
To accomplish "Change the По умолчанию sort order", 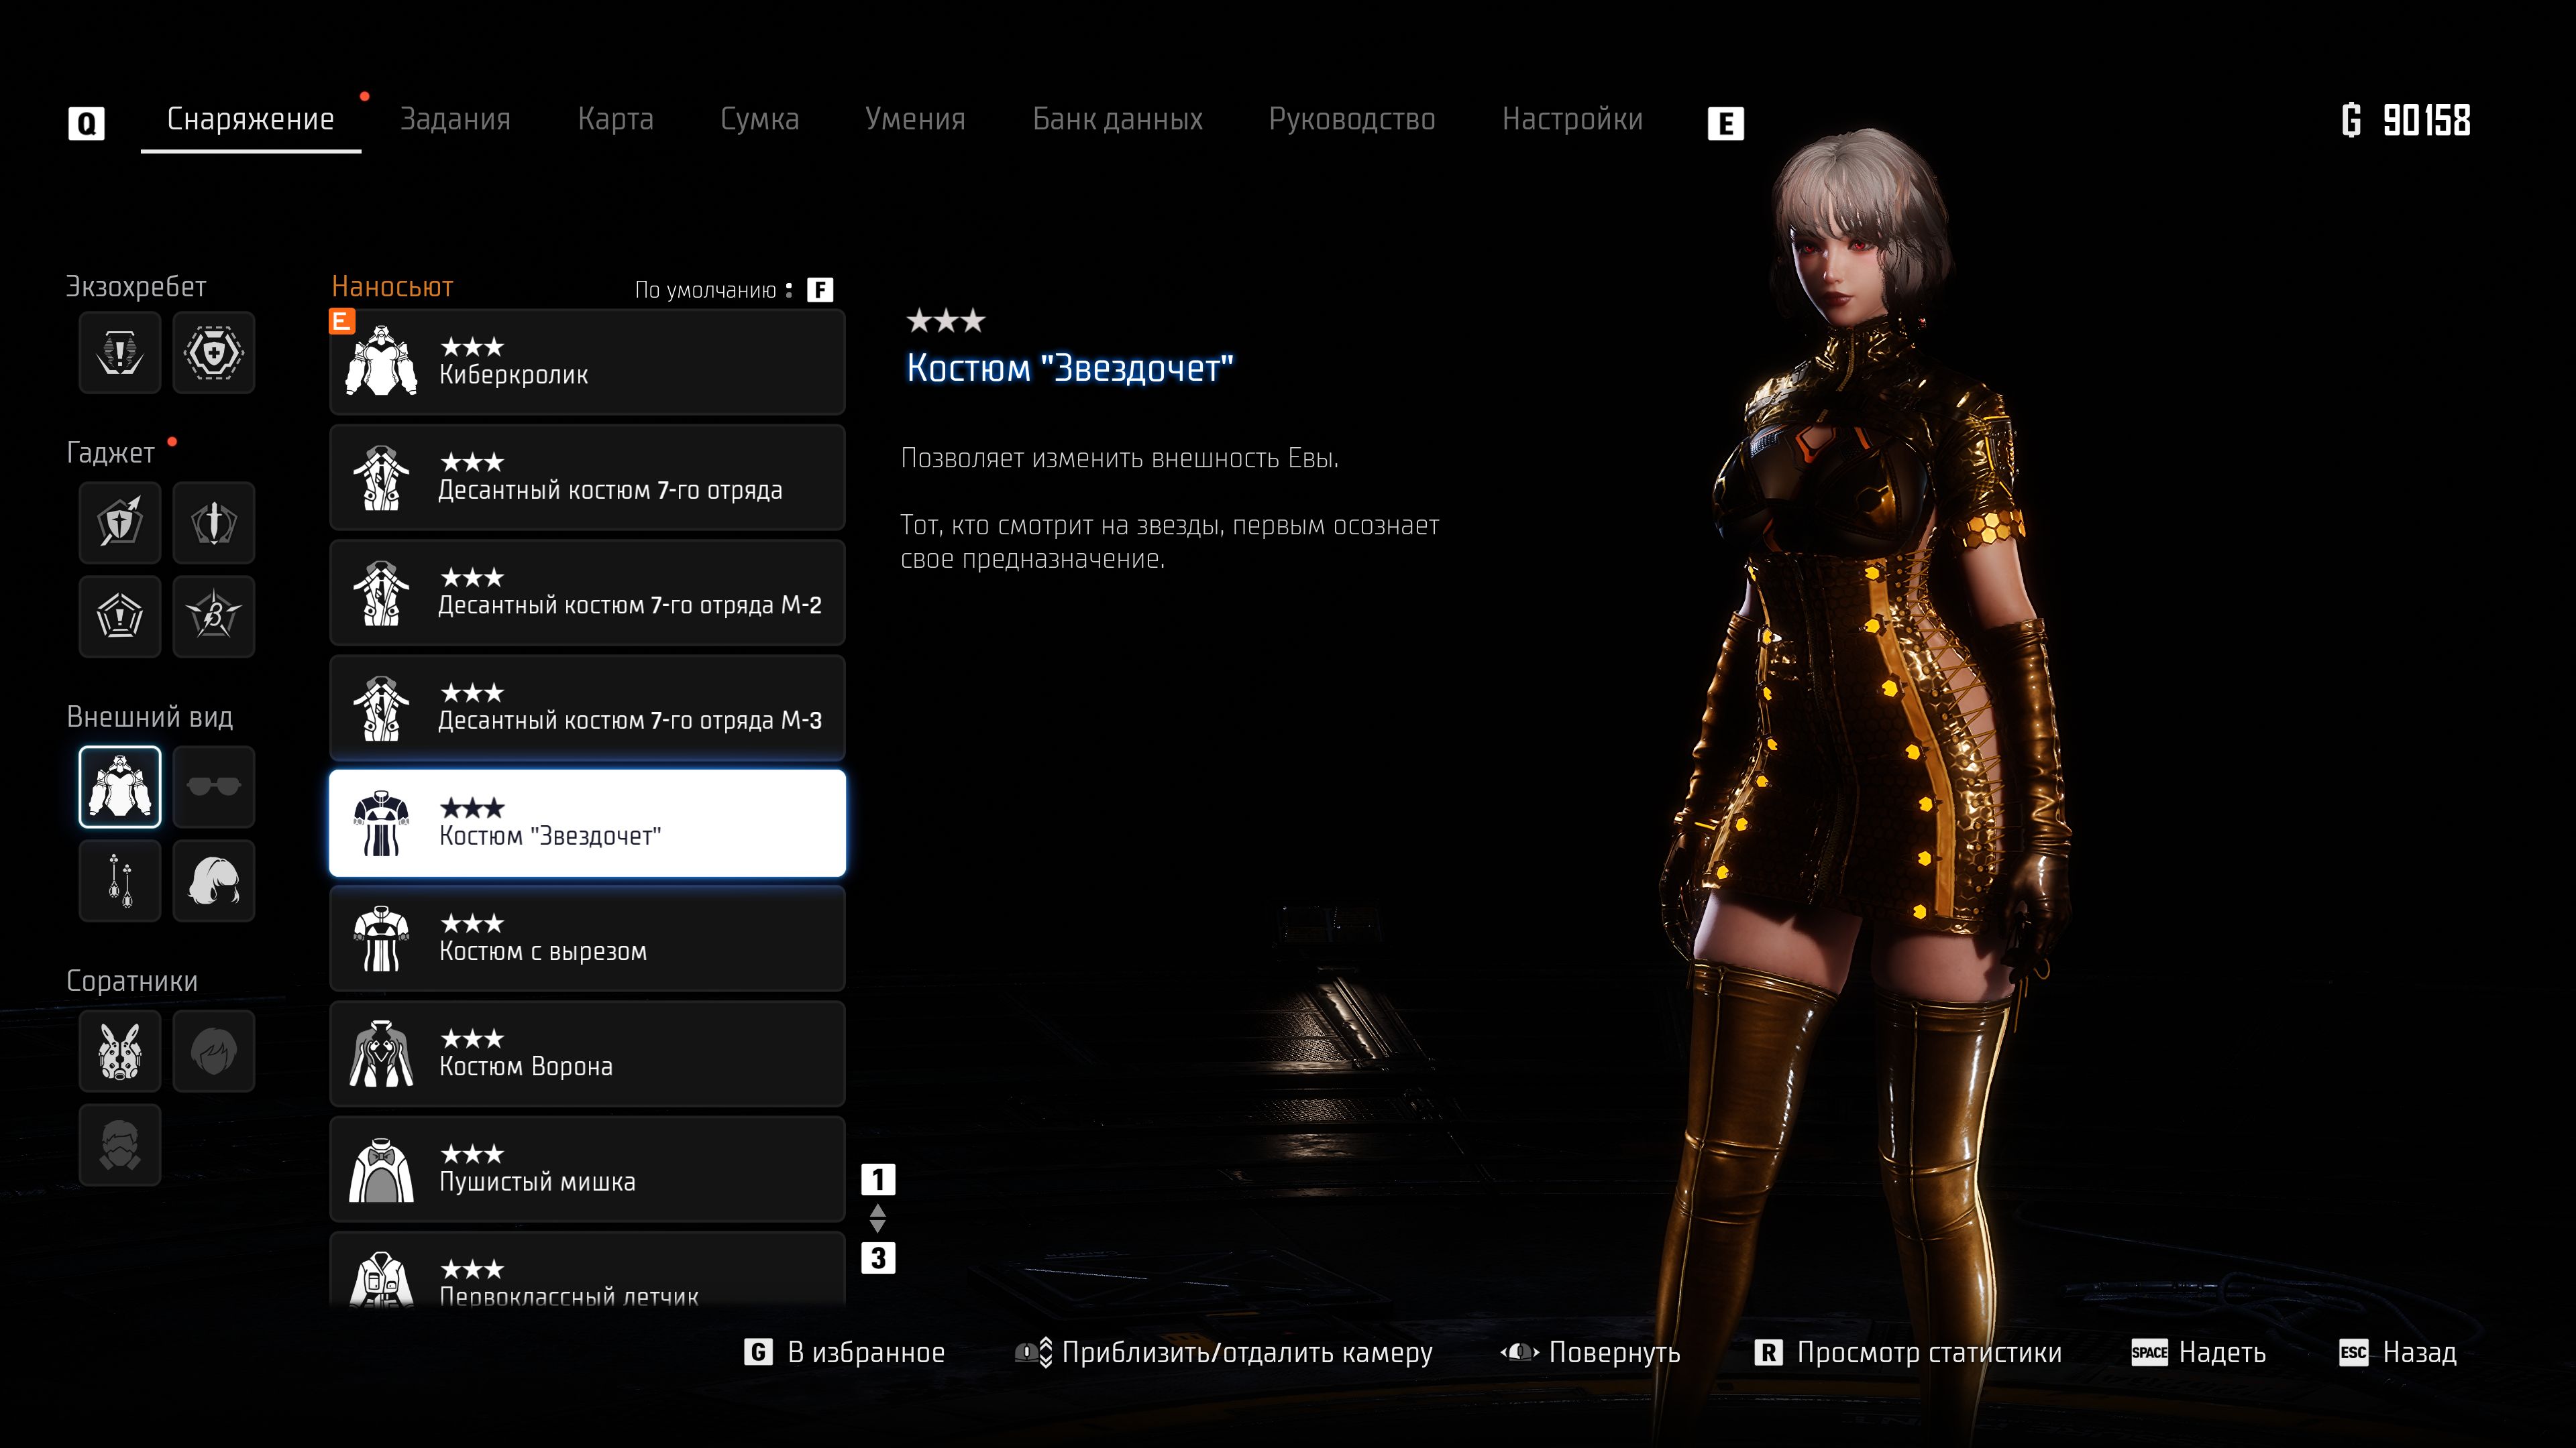I will pos(733,290).
